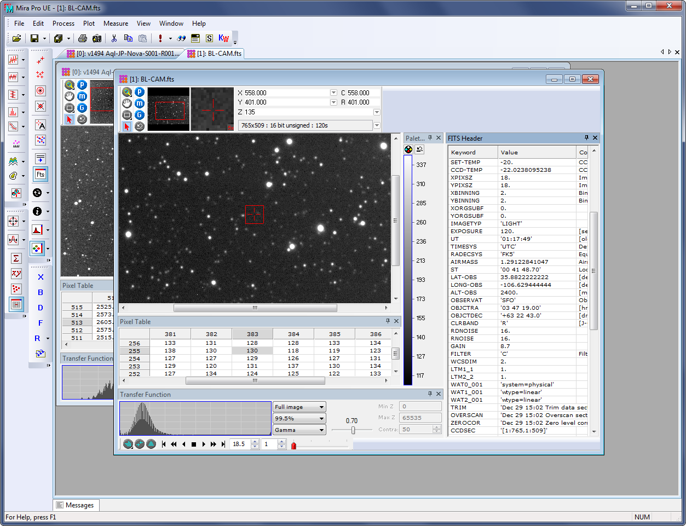Click the palette color wheel icon
Screen dimensions: 686x526
408,149
